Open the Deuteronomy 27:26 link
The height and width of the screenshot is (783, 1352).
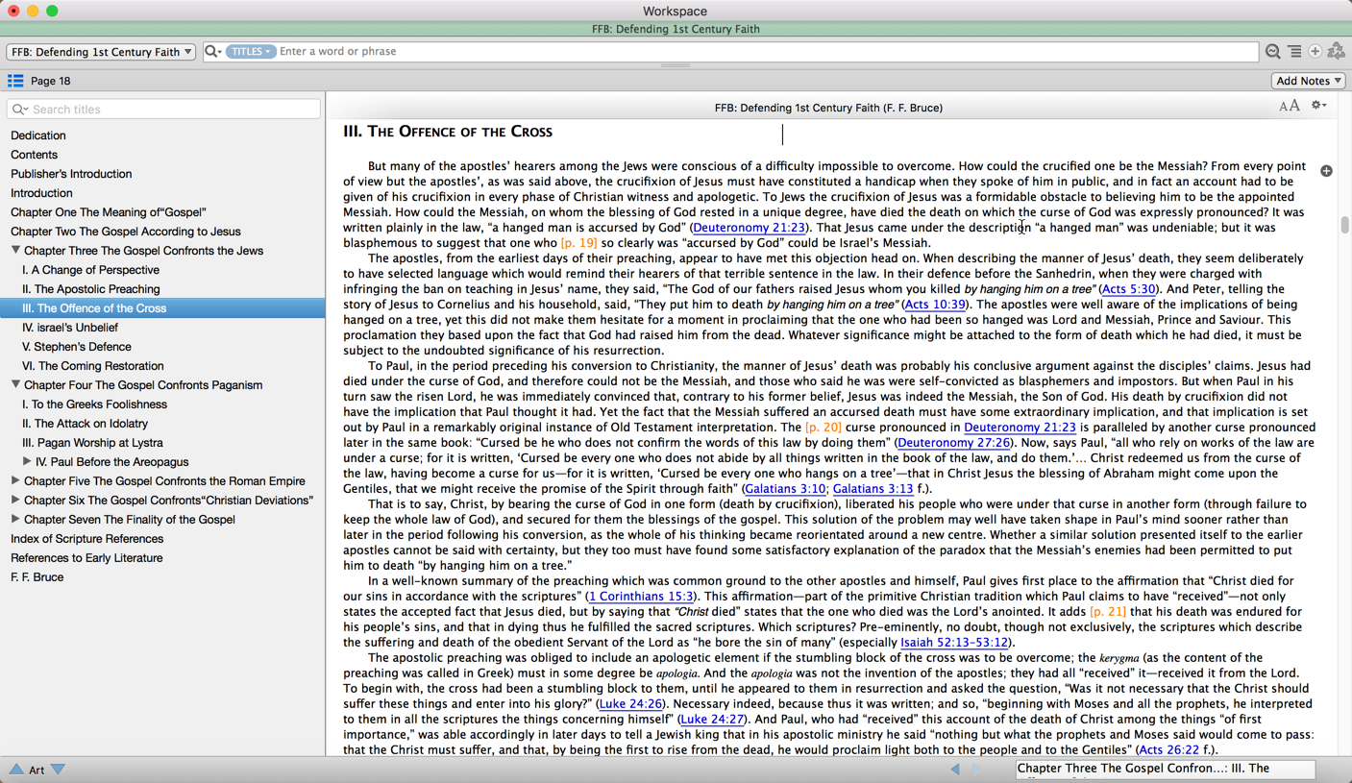(x=953, y=443)
